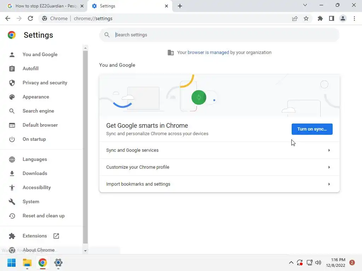Click the wrench icon for System
Viewport: 362px width, 271px height.
pos(12,201)
